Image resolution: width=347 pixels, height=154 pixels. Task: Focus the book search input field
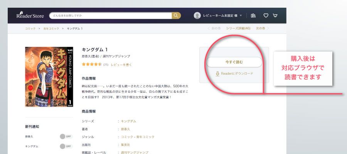pyautogui.click(x=110, y=15)
